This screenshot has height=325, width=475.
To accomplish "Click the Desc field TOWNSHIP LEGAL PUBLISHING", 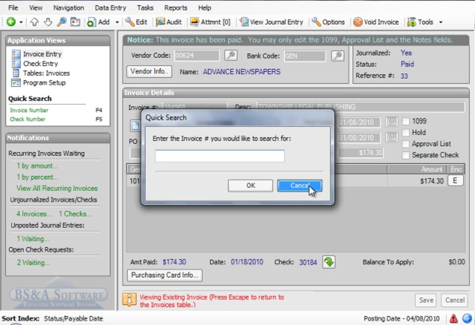I will pos(360,107).
